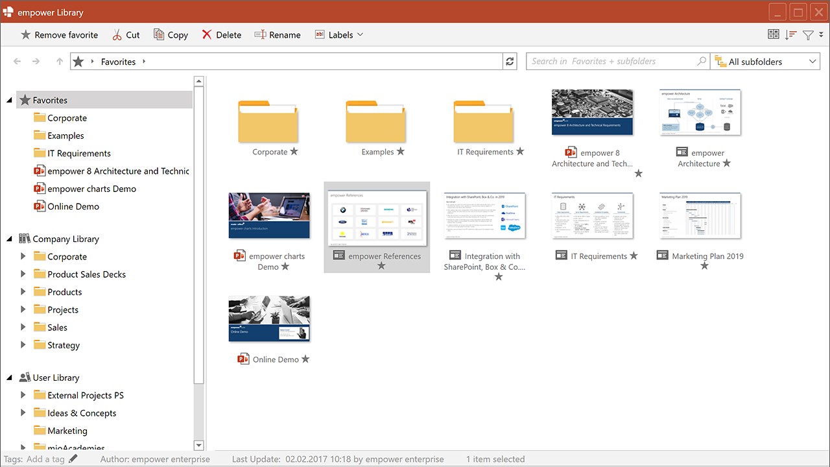Click Remove favorite in the toolbar
Viewport: 830px width, 467px height.
coord(59,35)
